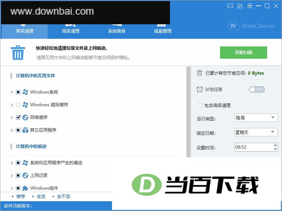Switch to the 系统瘦身 tab
The image size is (282, 211).
point(117,31)
